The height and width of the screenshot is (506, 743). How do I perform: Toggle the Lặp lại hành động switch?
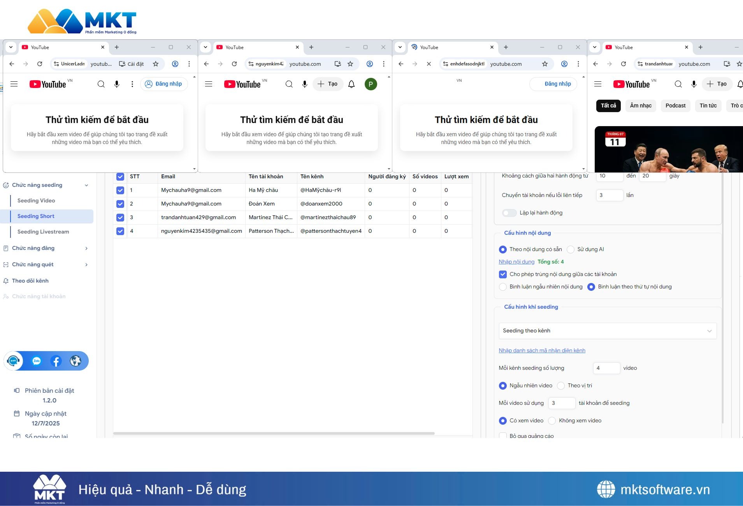pos(509,213)
